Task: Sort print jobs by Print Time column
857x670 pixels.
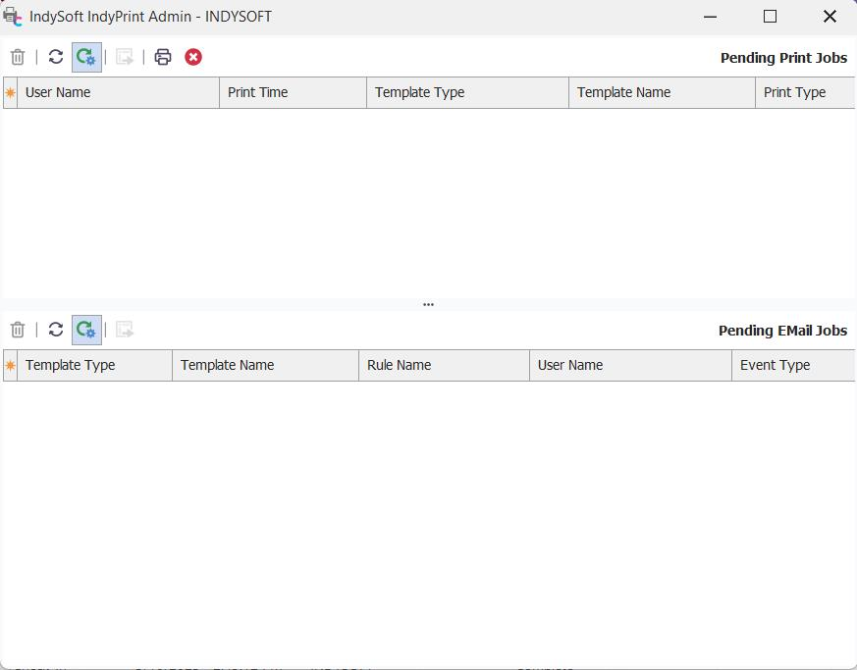Action: coord(293,93)
